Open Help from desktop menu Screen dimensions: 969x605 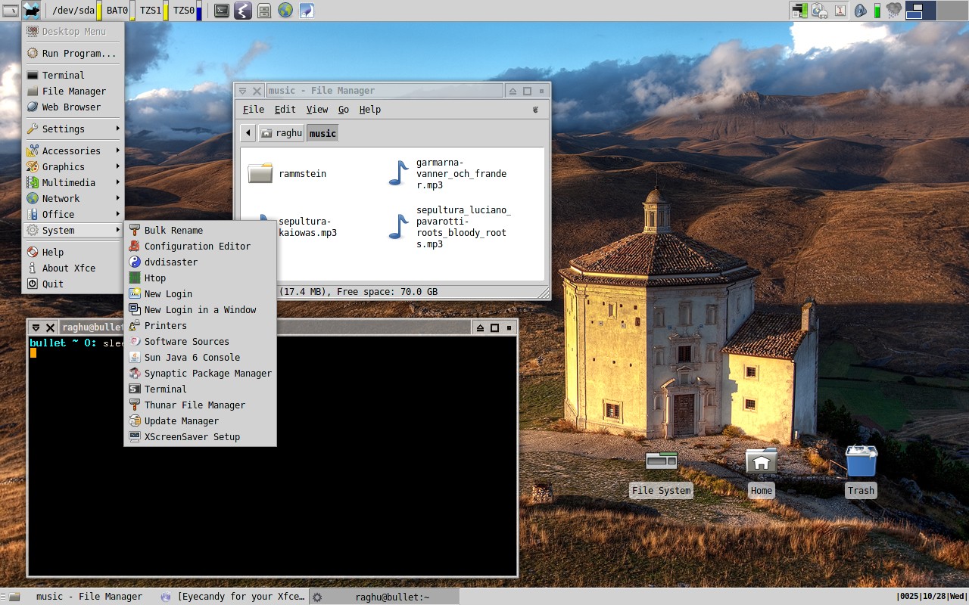click(73, 253)
